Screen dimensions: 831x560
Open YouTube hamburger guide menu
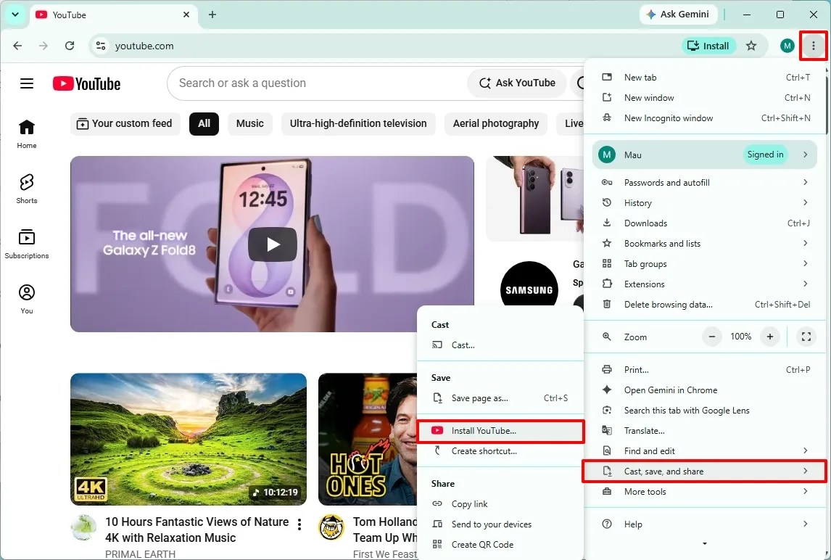[x=27, y=83]
